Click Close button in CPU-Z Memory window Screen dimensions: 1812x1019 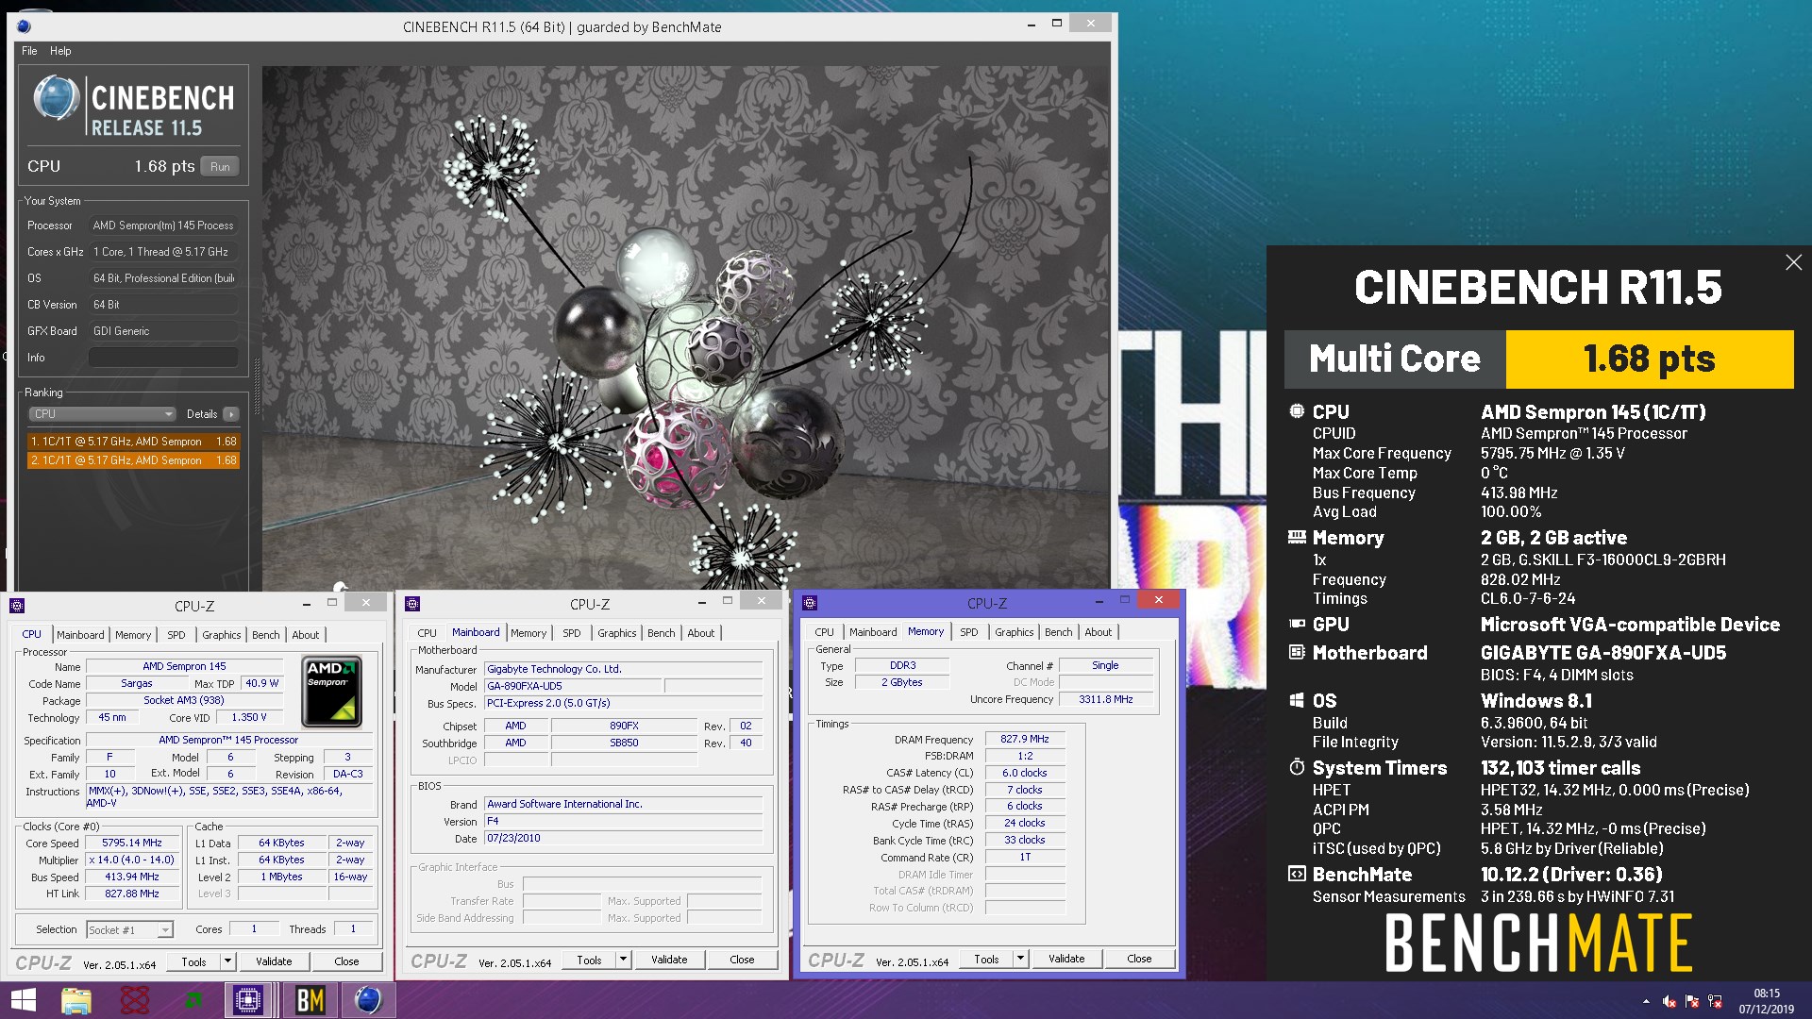pos(1139,959)
